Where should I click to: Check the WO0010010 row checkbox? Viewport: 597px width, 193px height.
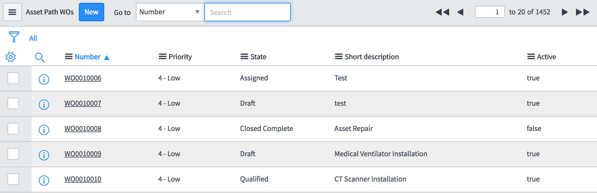click(13, 179)
